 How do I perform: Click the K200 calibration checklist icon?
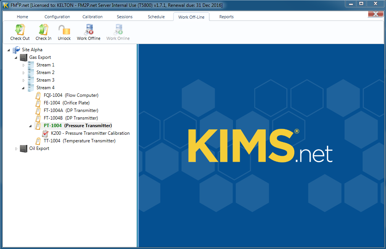click(45, 134)
